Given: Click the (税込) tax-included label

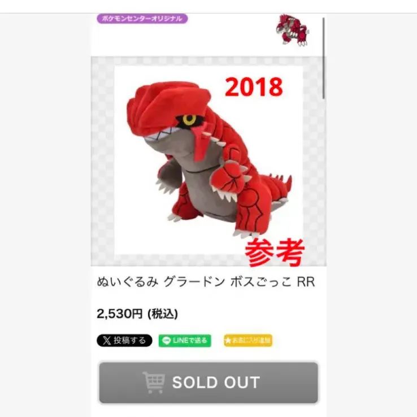Looking at the screenshot, I should [x=163, y=314].
